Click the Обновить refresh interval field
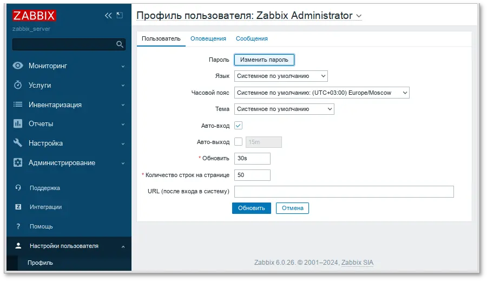The height and width of the screenshot is (281, 487). coord(252,158)
